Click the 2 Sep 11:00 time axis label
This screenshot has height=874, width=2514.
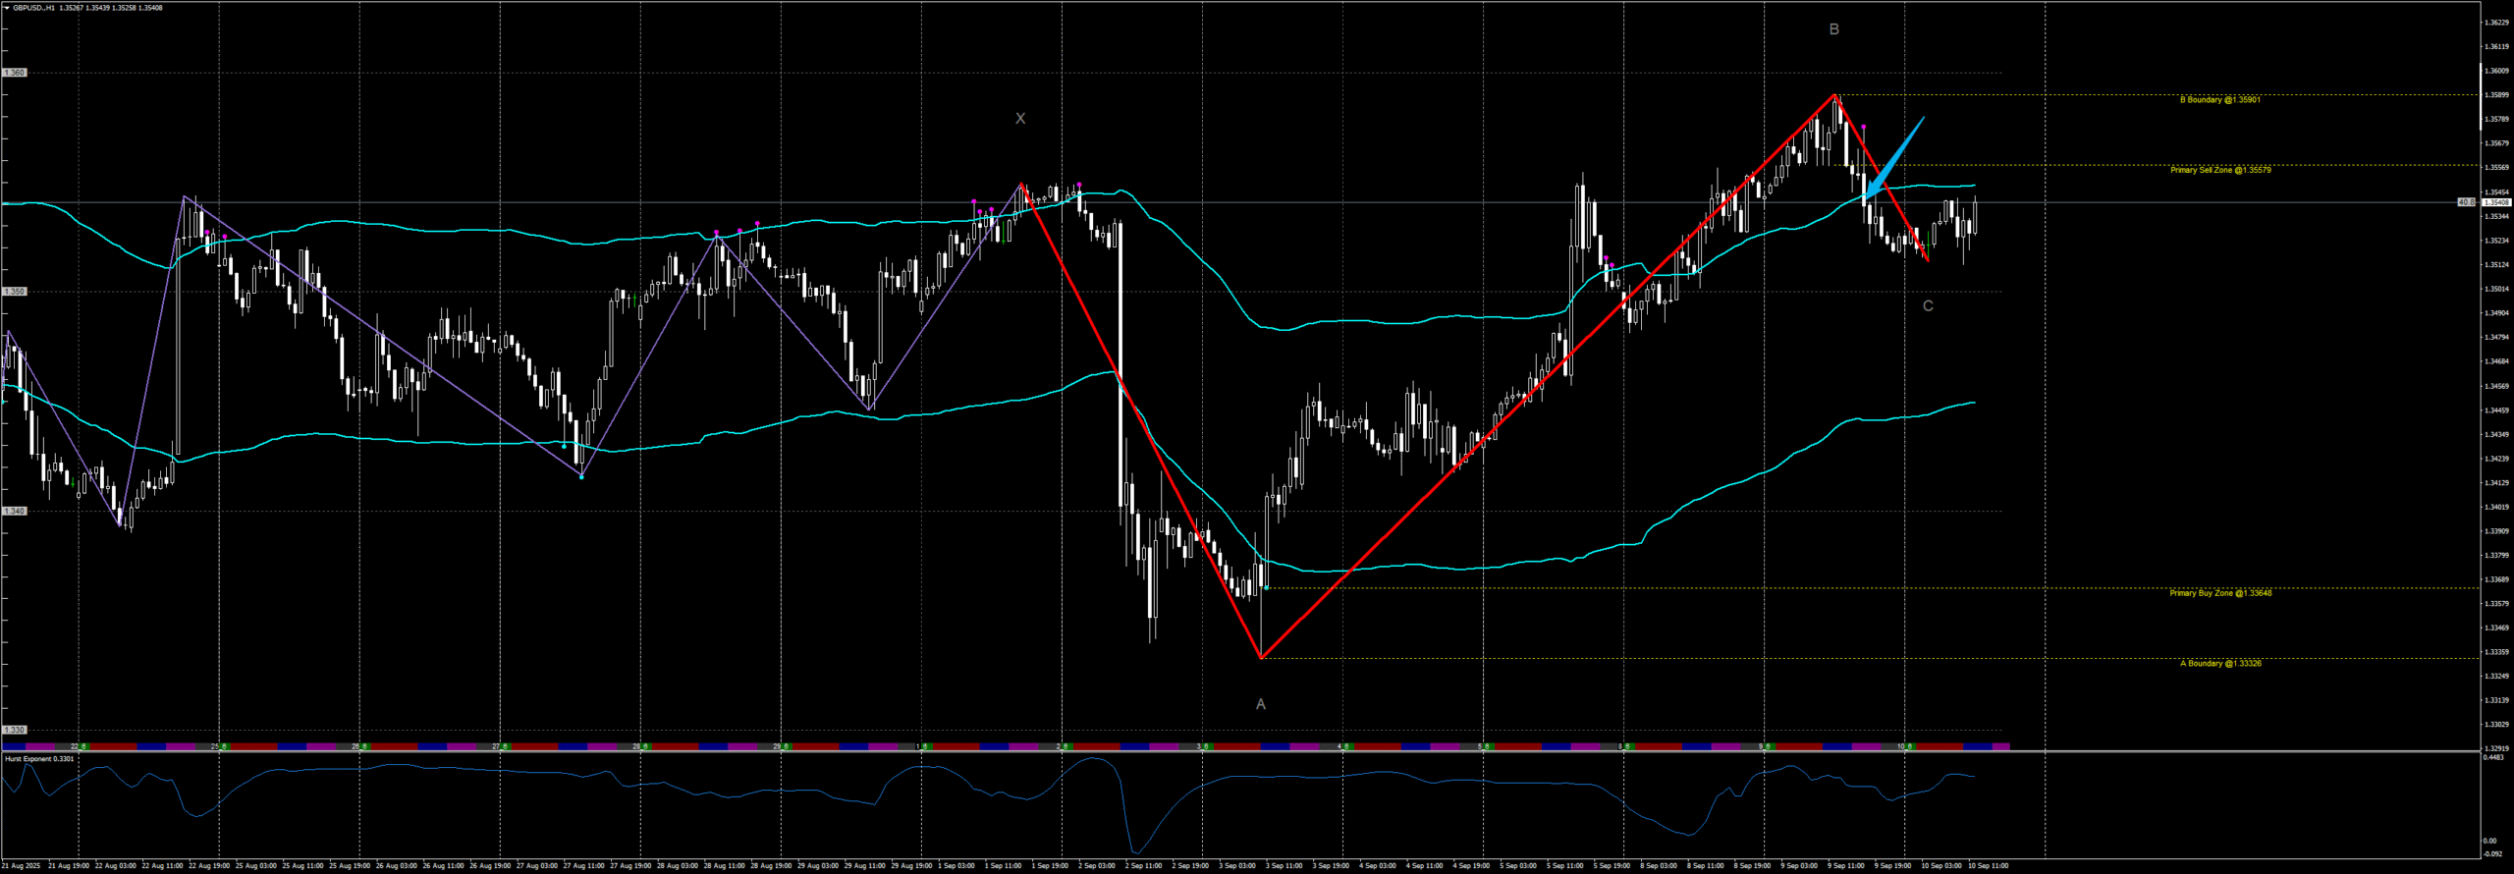tap(1143, 866)
